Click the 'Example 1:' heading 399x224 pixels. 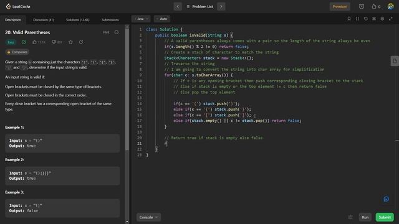(x=14, y=127)
